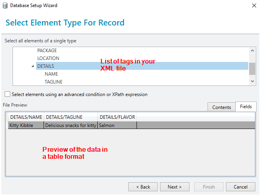Select the Kitty Kibble preview cell
The height and width of the screenshot is (196, 264).
26,125
